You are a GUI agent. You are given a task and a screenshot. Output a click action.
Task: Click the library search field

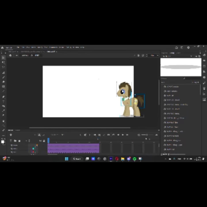[191, 78]
